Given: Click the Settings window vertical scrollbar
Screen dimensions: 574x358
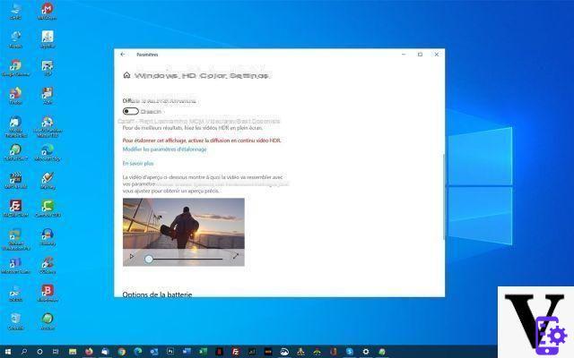Looking at the screenshot, I should click(444, 197).
